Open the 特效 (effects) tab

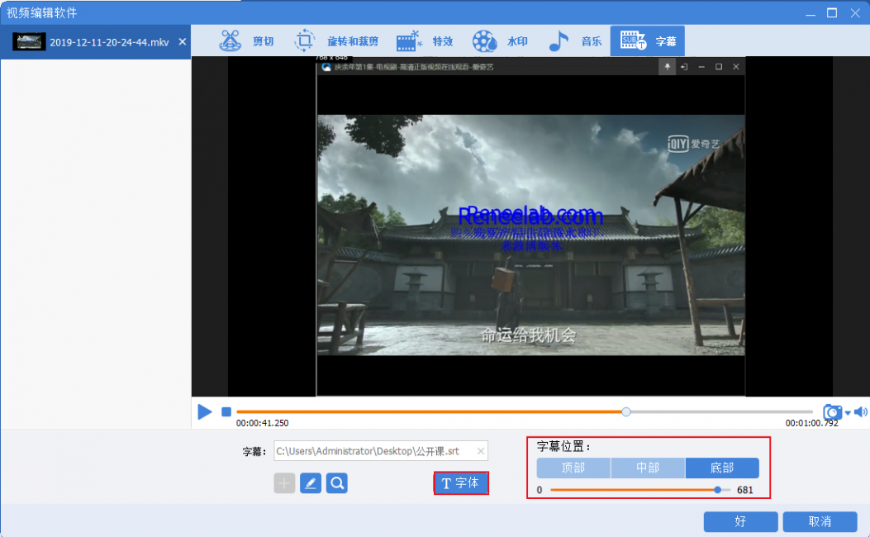[x=425, y=41]
